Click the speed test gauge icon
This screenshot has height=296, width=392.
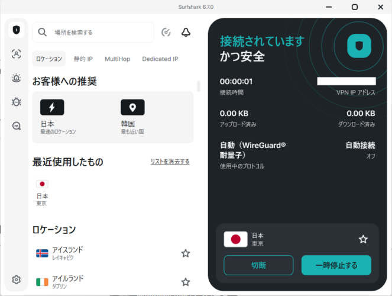tap(166, 33)
